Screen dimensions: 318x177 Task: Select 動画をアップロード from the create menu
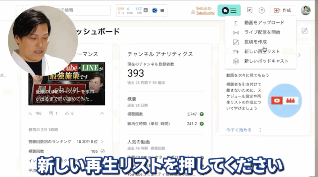coord(264,23)
